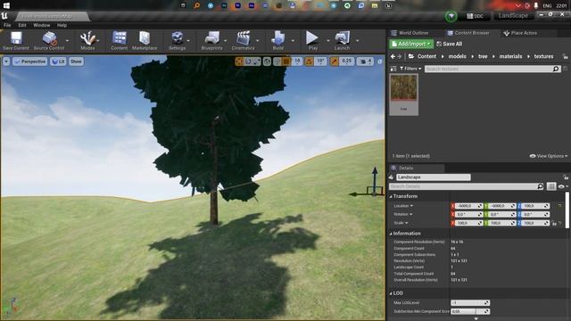
Task: Go forward in Content Browser history
Action: (400, 56)
